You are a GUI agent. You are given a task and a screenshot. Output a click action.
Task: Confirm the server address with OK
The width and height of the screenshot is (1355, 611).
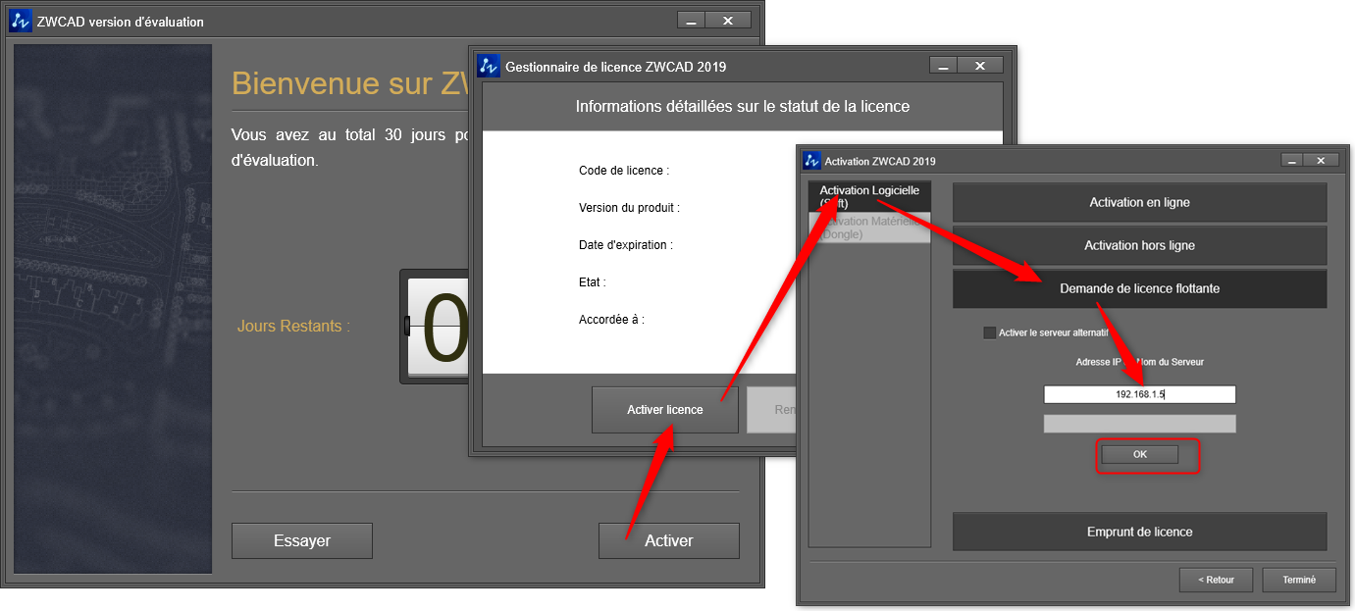(1139, 454)
